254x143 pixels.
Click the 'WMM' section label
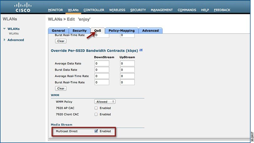click(55, 95)
